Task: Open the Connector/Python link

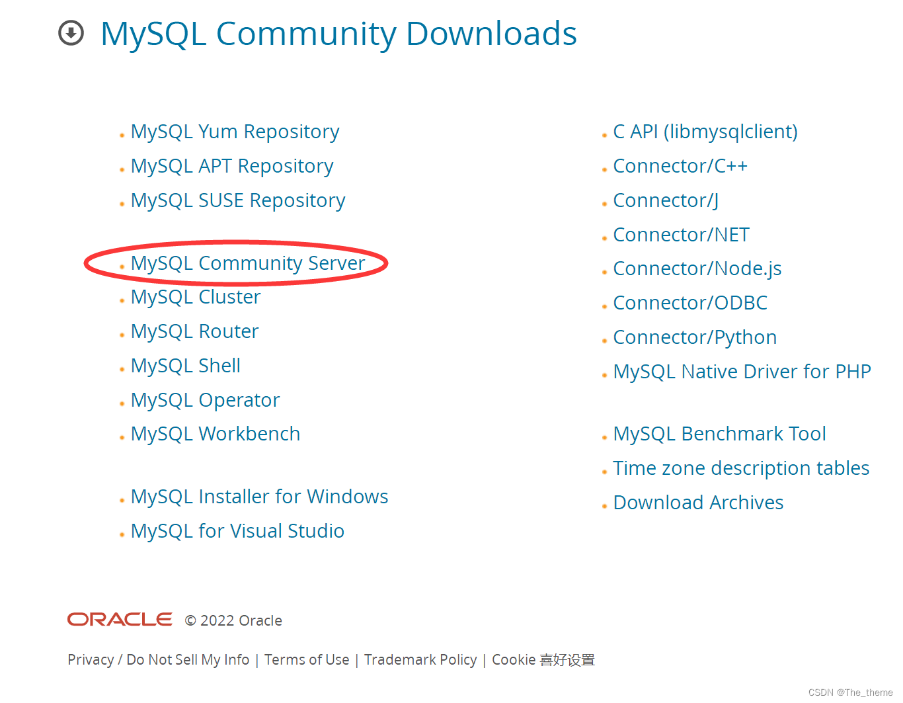Action: coord(695,337)
